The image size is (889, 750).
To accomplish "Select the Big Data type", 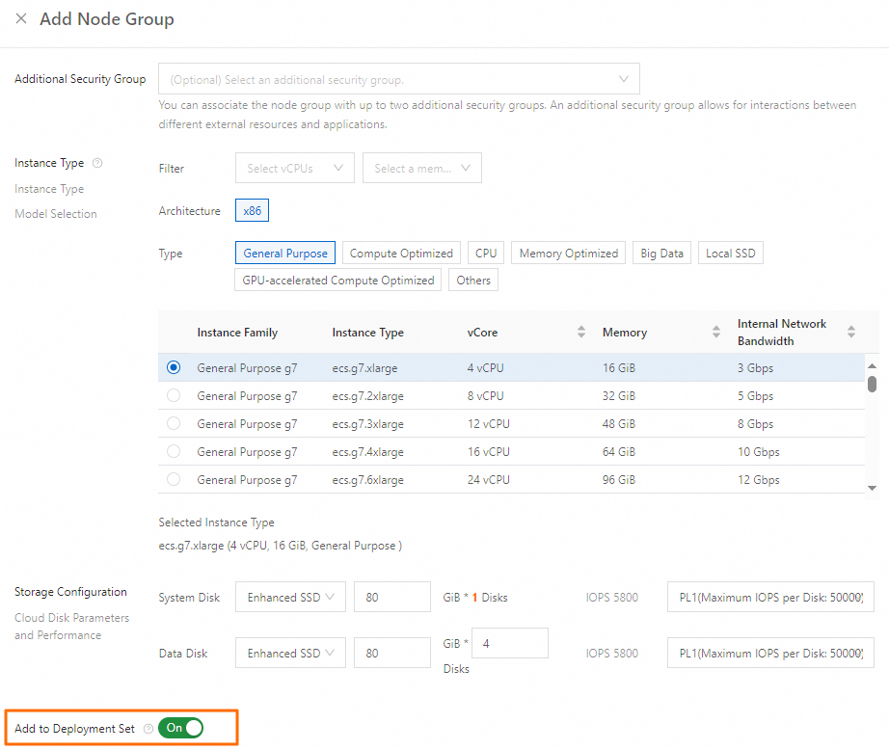I will point(661,253).
